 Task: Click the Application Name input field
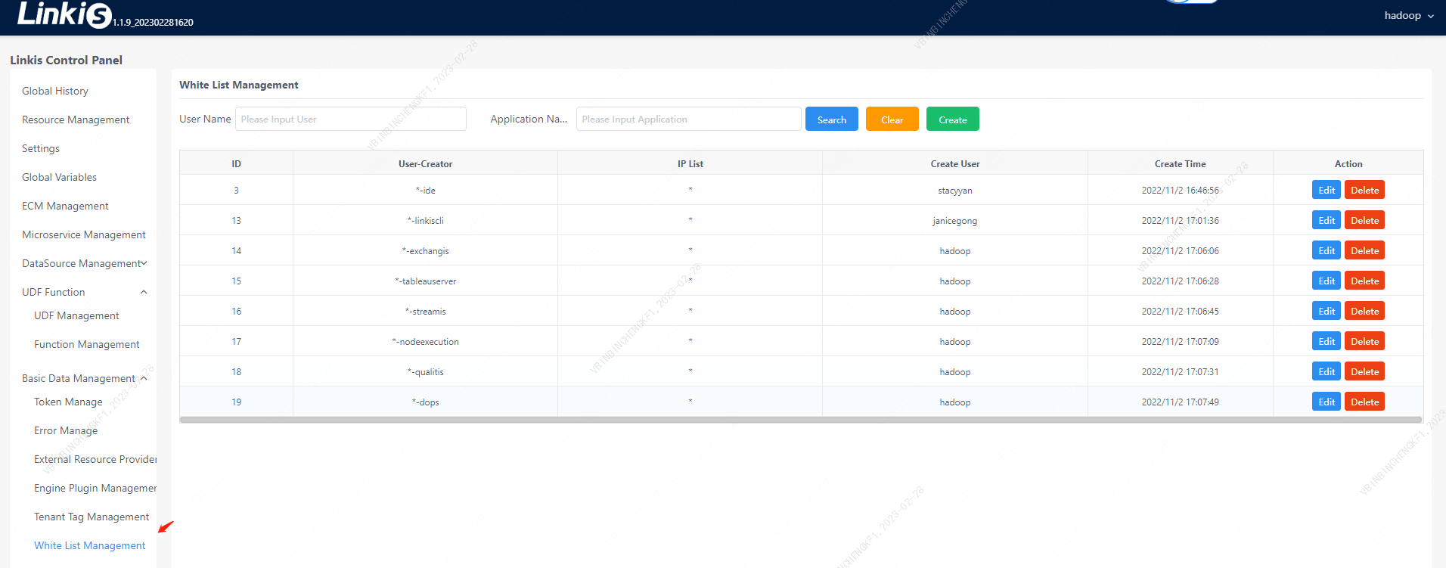(x=688, y=119)
